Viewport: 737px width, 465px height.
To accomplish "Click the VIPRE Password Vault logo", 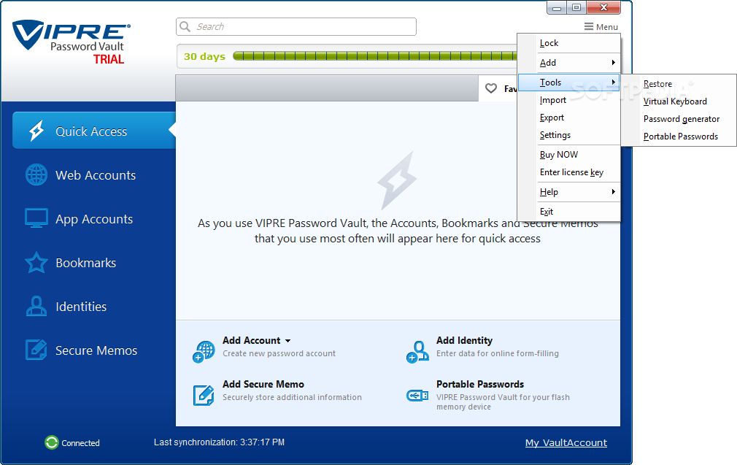I will pos(71,42).
